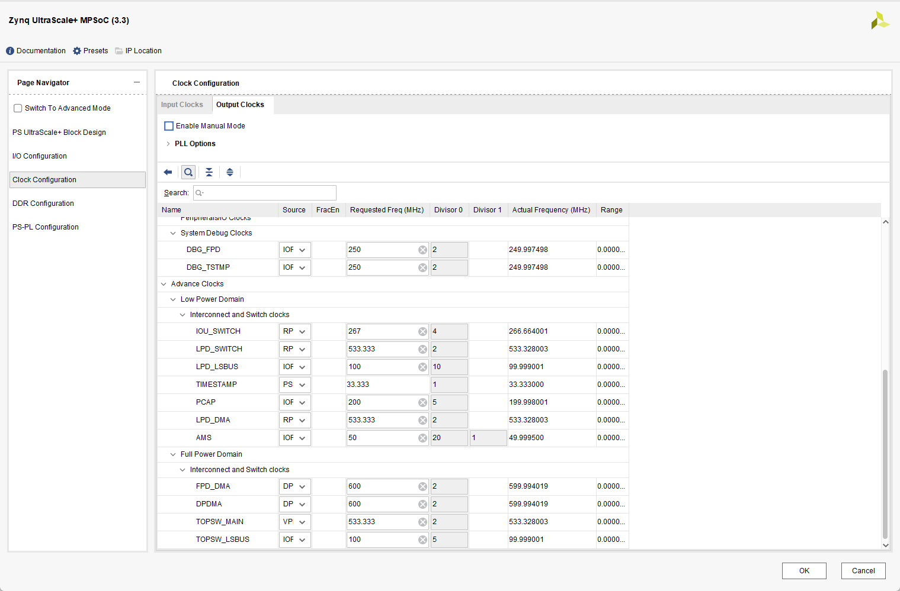Clear DBG_FPD requested frequency value
This screenshot has width=900, height=591.
422,250
